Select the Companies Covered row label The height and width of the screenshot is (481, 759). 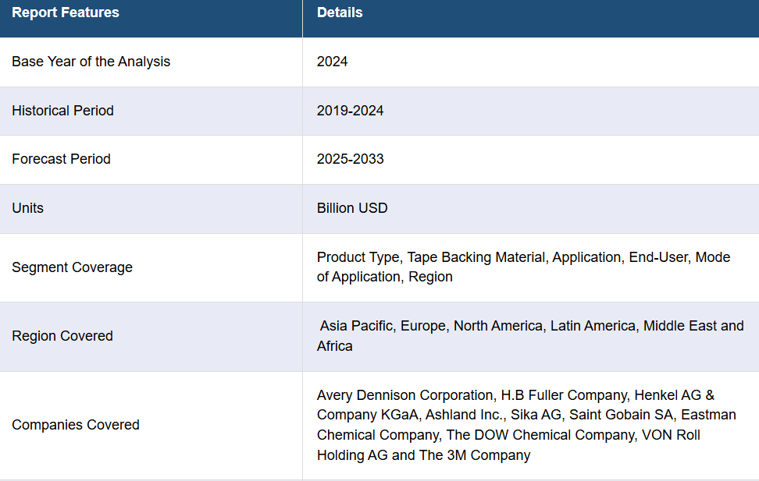click(76, 425)
